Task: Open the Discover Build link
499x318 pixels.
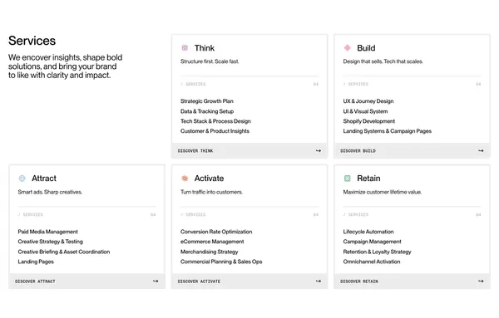Action: tap(413, 150)
